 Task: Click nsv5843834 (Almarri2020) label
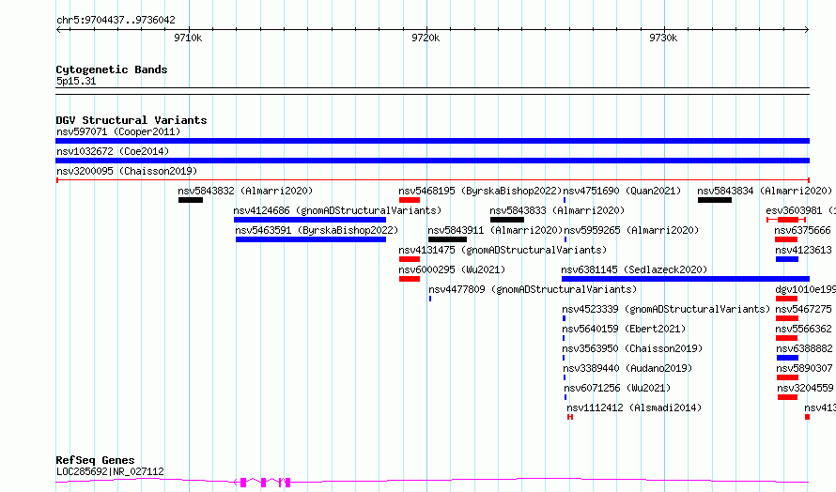[x=765, y=191]
